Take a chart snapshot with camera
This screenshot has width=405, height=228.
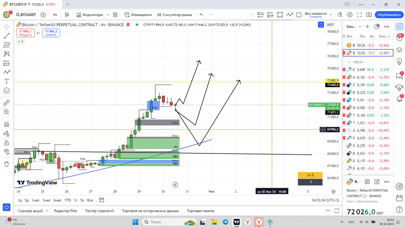369,15
